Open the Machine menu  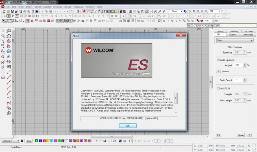pyautogui.click(x=78, y=7)
